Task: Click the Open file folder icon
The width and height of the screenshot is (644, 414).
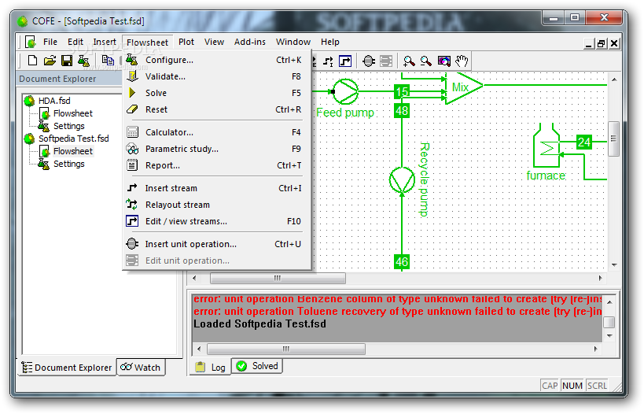Action: click(50, 61)
